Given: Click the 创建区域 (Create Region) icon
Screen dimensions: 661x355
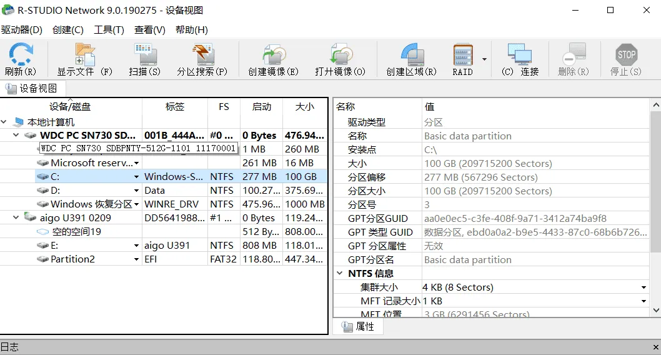Looking at the screenshot, I should (x=411, y=54).
